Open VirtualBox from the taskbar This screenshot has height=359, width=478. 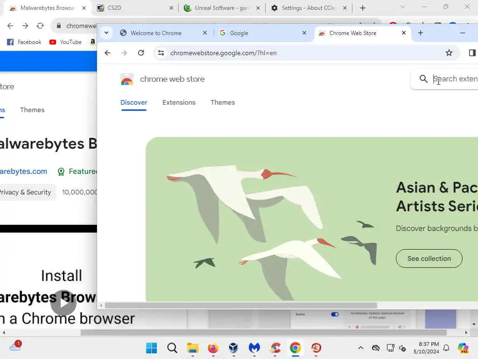click(x=233, y=348)
